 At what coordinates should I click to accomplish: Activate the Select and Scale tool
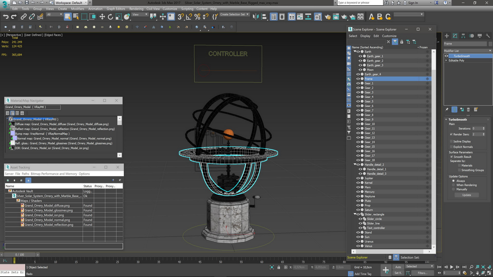point(119,17)
